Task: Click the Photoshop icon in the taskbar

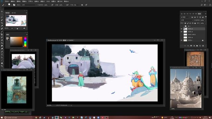Action: [x=57, y=118]
